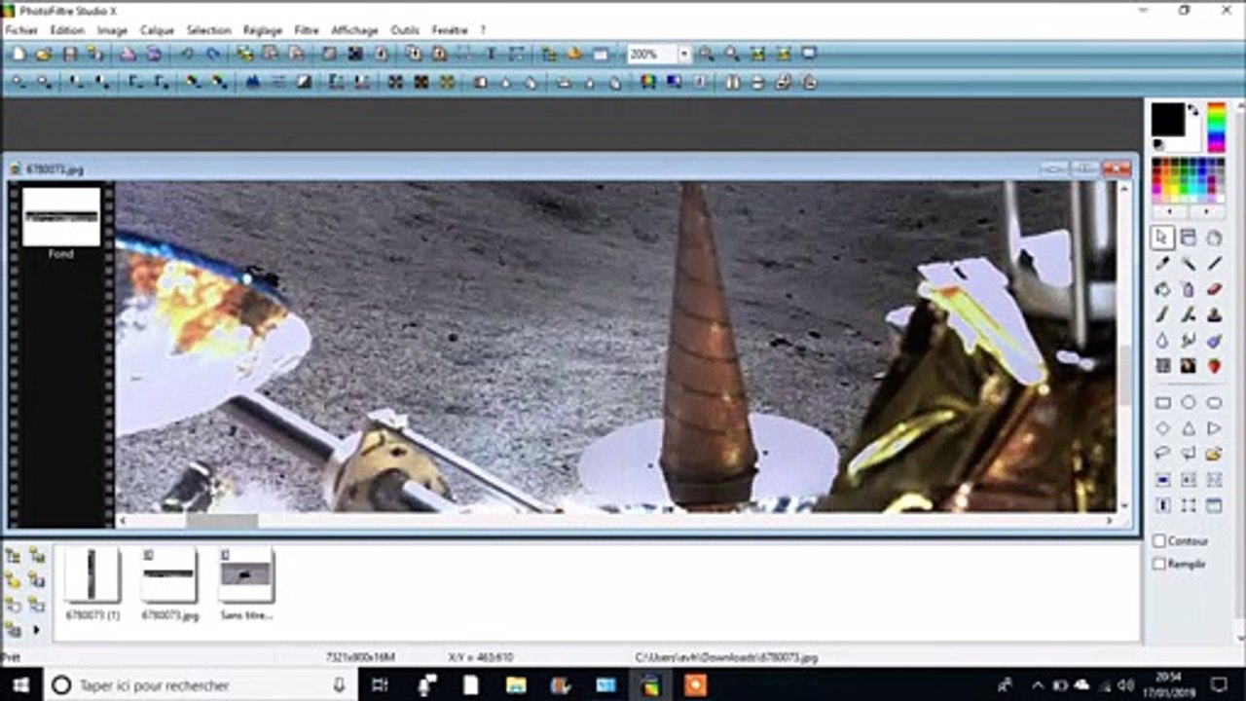The width and height of the screenshot is (1246, 701).
Task: Open the zoom level 200% dropdown
Action: 684,55
